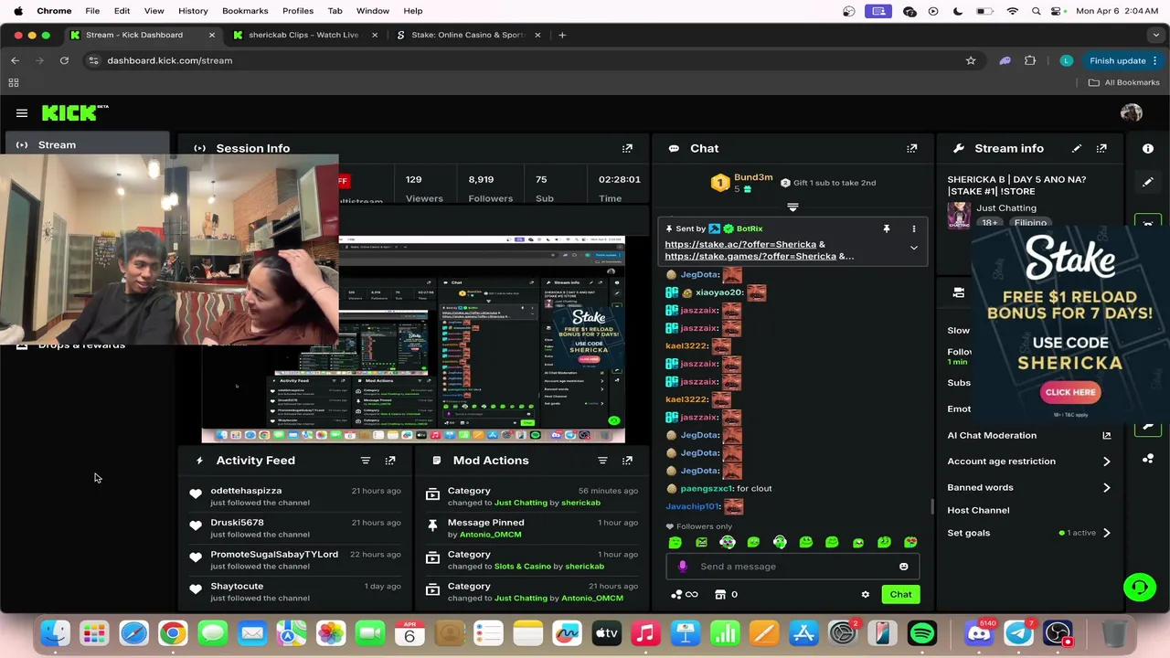Click the purple microphone icon in chat

click(682, 567)
